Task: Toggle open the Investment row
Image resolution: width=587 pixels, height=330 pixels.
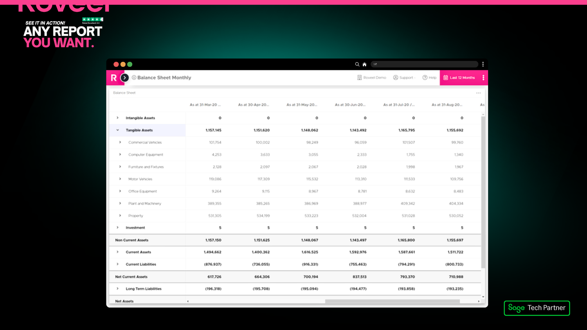Action: click(x=117, y=228)
